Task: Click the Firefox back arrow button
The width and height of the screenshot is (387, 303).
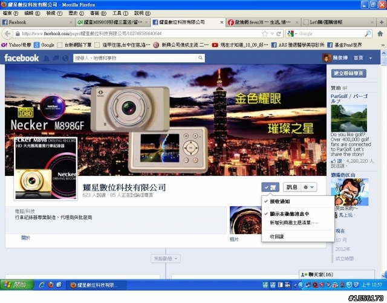Action: [x=7, y=34]
